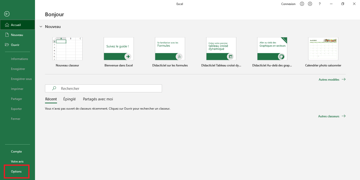The image size is (360, 180).
Task: Restore down the Excel window
Action: point(343,4)
